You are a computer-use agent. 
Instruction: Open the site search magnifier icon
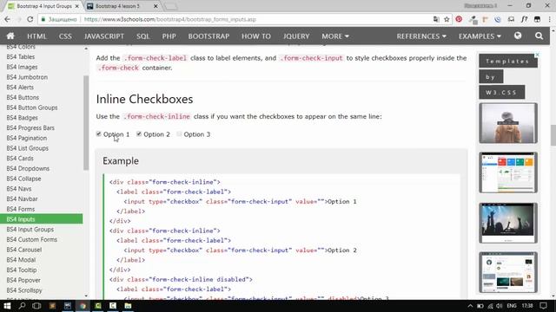click(539, 36)
